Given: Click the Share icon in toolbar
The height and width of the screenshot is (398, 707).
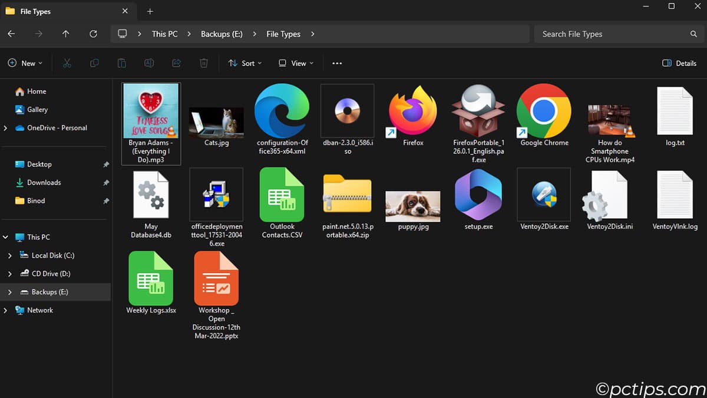Looking at the screenshot, I should tap(176, 63).
